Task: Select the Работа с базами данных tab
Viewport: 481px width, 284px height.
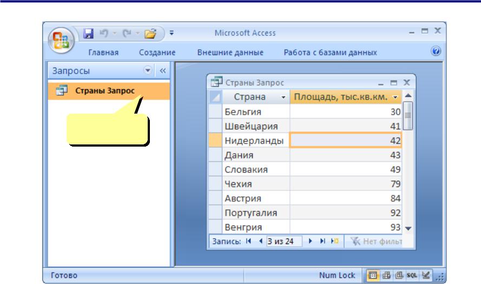Action: pyautogui.click(x=331, y=52)
